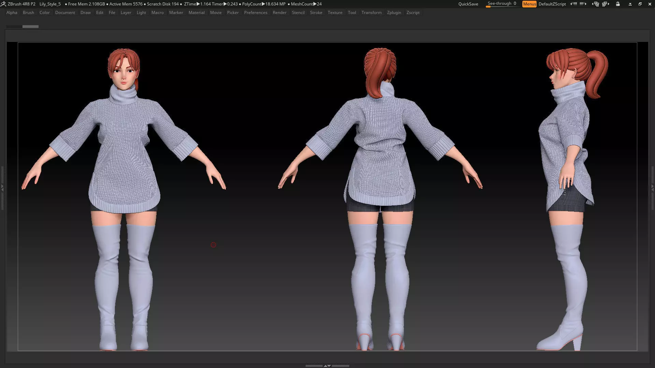Open the Alpha menu

pos(12,13)
